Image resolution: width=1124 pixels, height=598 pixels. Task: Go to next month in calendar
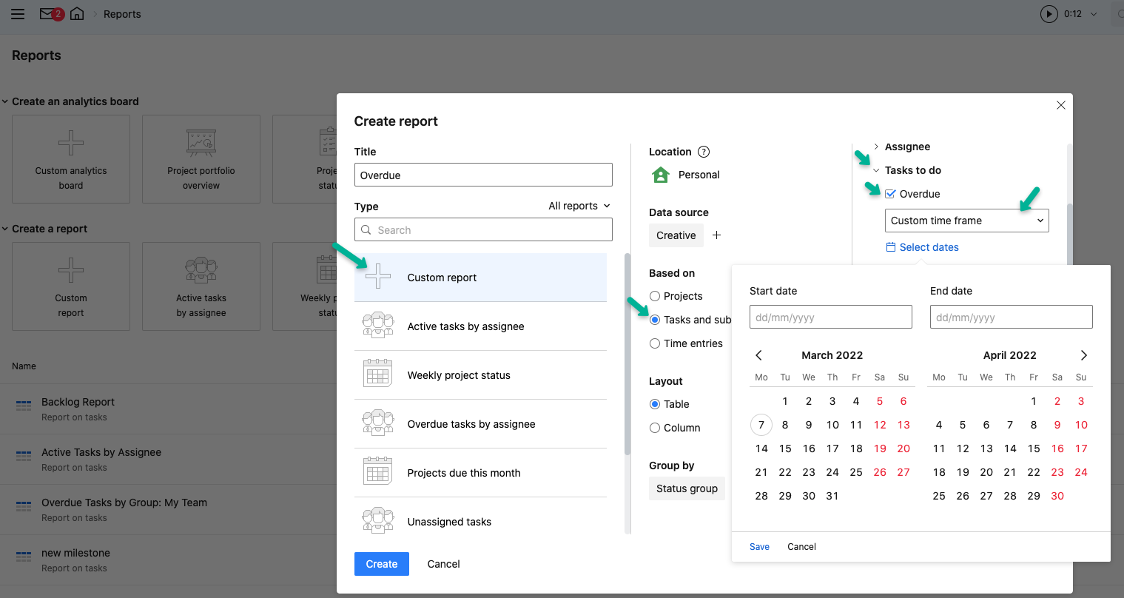pyautogui.click(x=1083, y=355)
